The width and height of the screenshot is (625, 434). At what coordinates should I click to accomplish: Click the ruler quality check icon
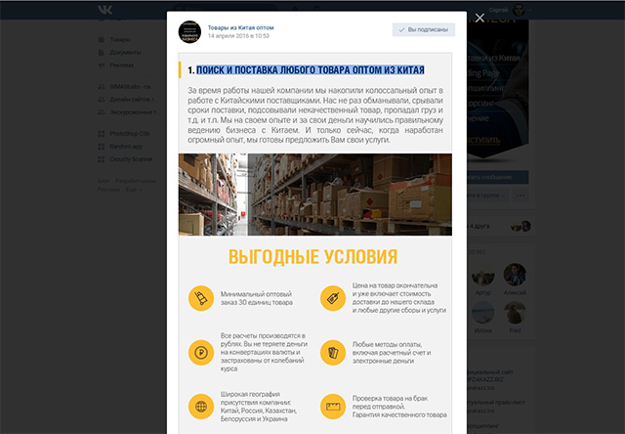[x=333, y=407]
